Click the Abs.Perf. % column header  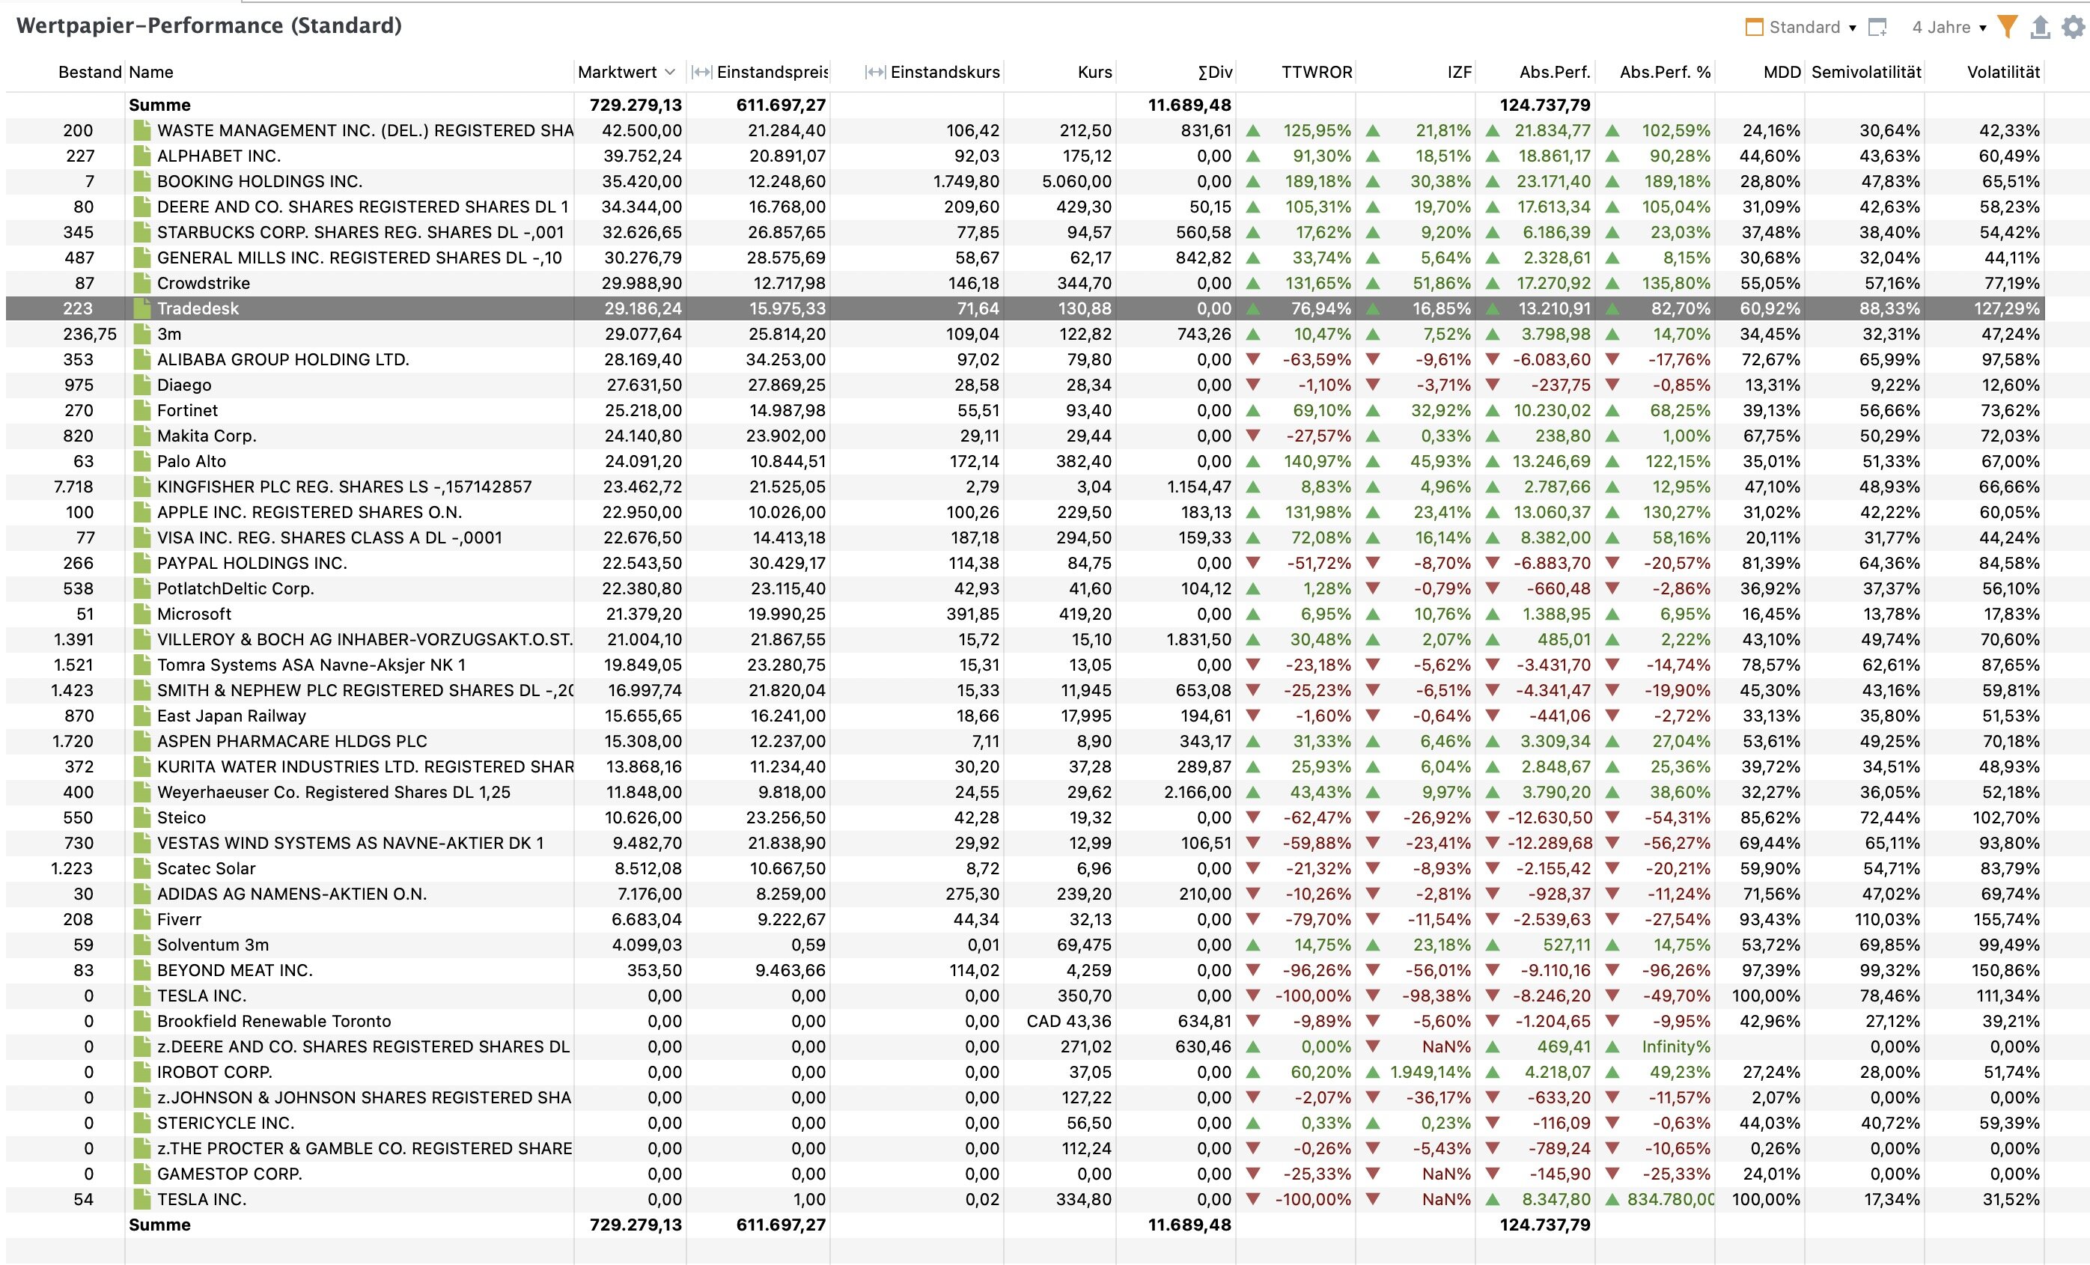point(1664,72)
